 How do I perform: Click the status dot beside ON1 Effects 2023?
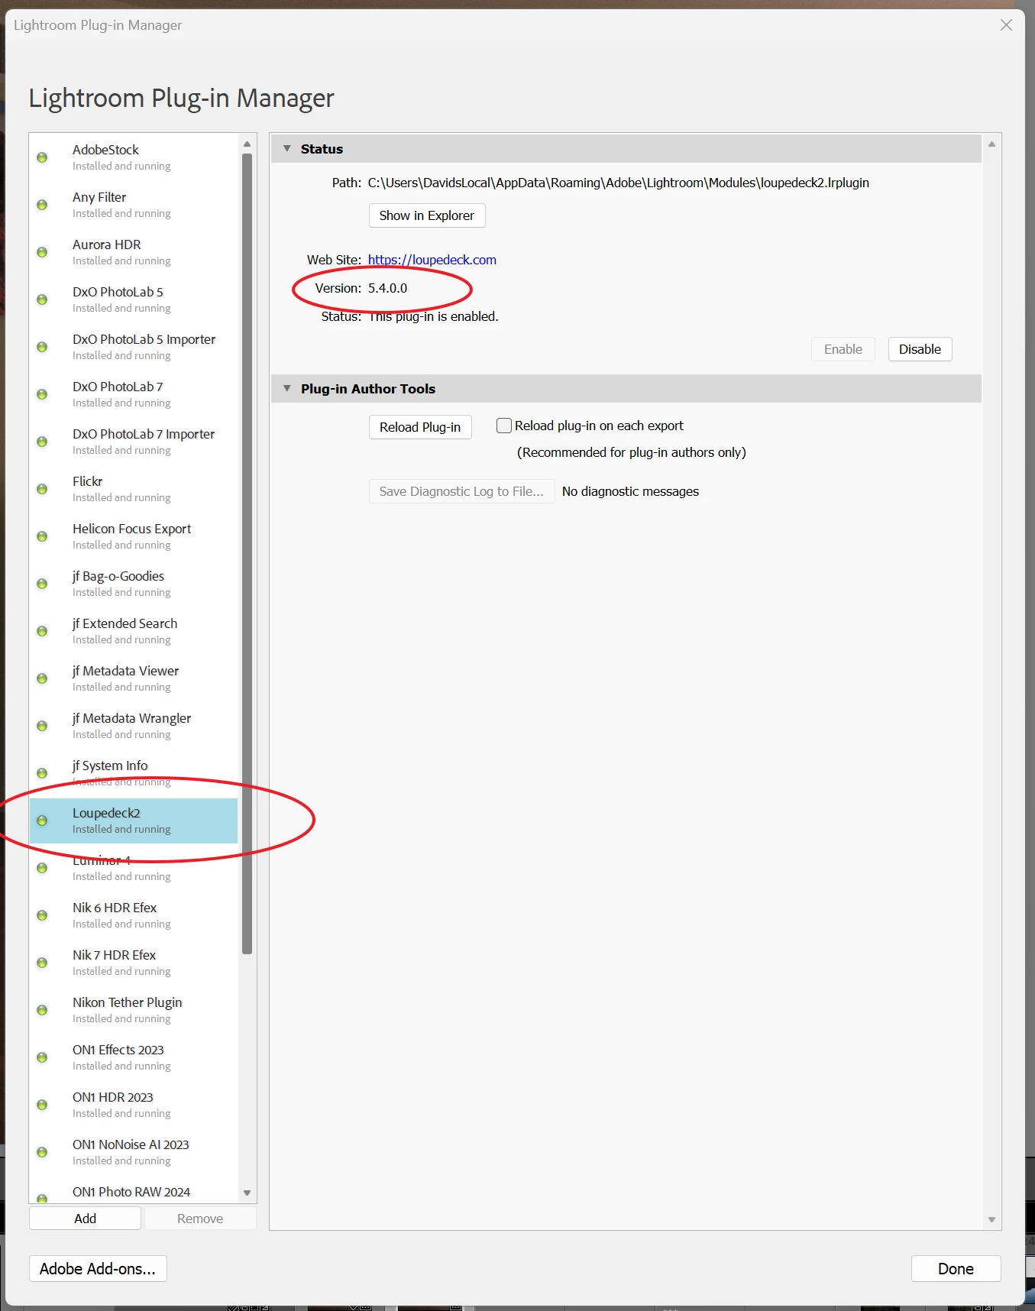click(x=42, y=1057)
